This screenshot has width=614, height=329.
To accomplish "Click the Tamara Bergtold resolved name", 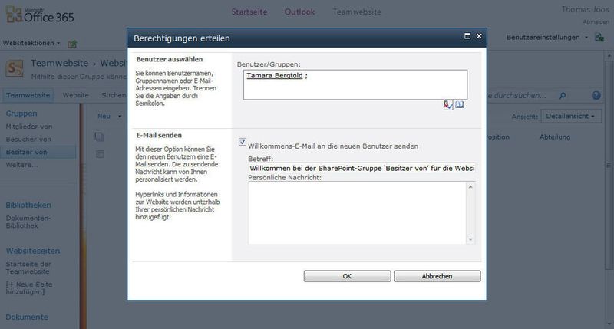I will coord(275,75).
